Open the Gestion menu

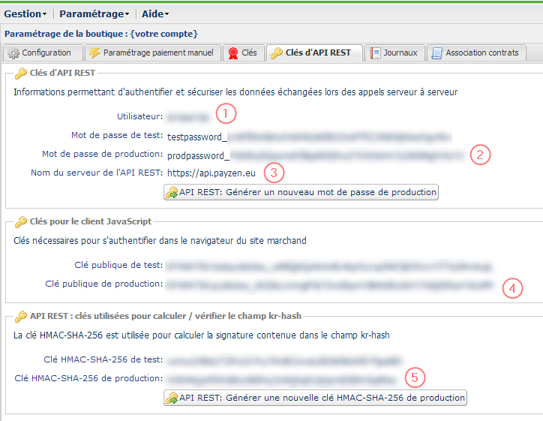pos(25,14)
